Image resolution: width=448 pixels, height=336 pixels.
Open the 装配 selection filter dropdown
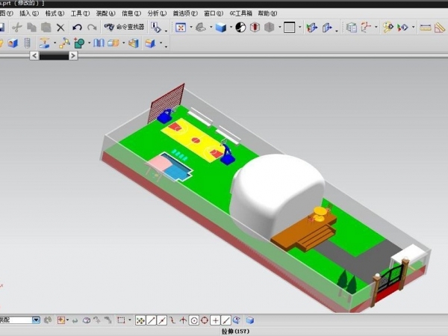point(35,320)
